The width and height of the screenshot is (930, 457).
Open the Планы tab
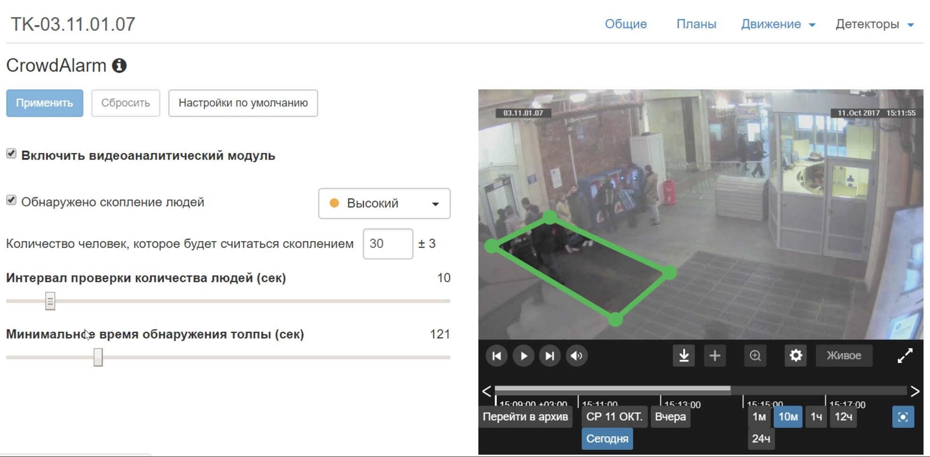[x=696, y=24]
